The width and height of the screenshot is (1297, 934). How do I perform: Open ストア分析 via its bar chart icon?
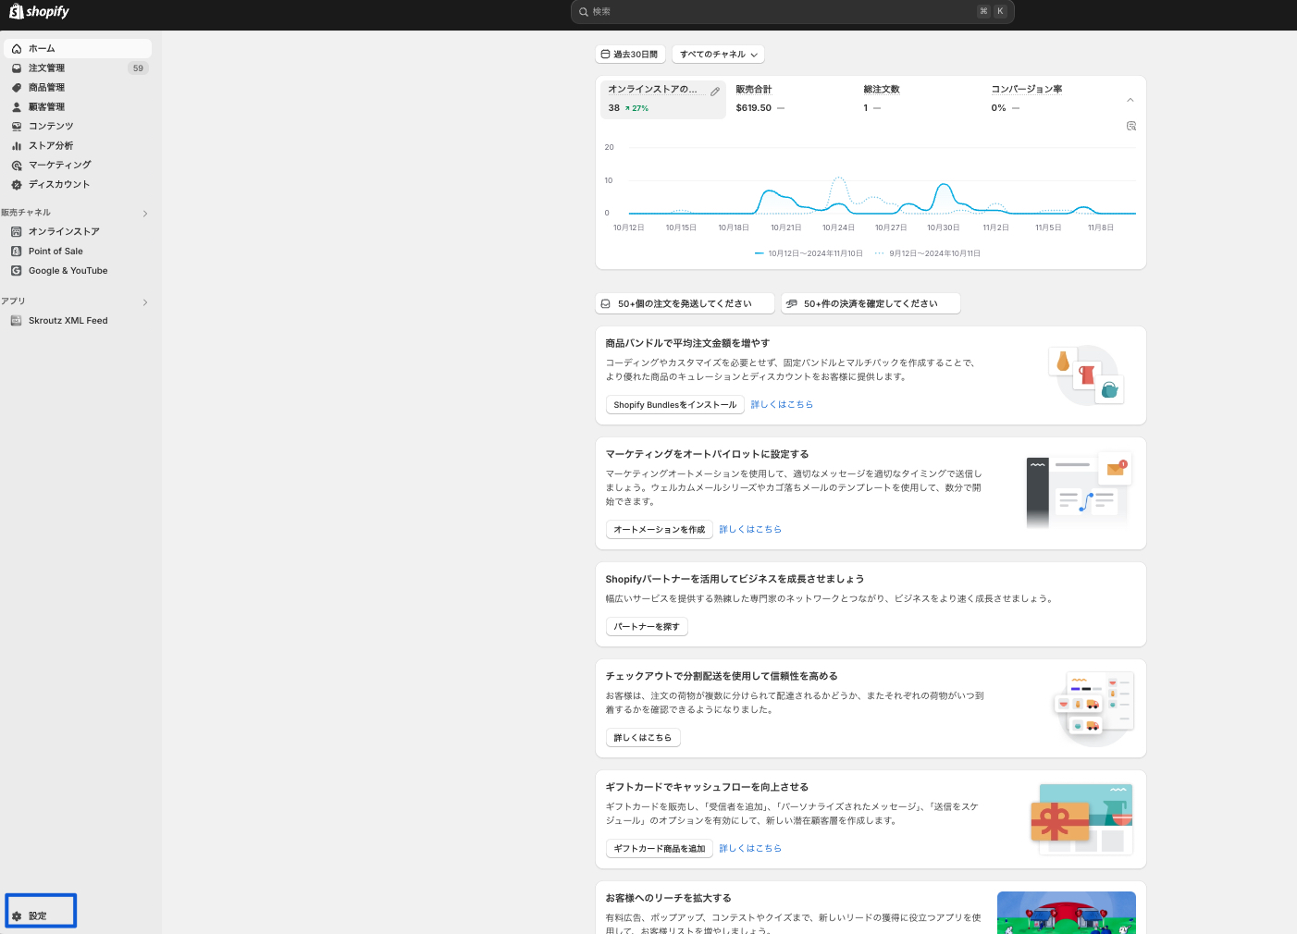coord(17,146)
